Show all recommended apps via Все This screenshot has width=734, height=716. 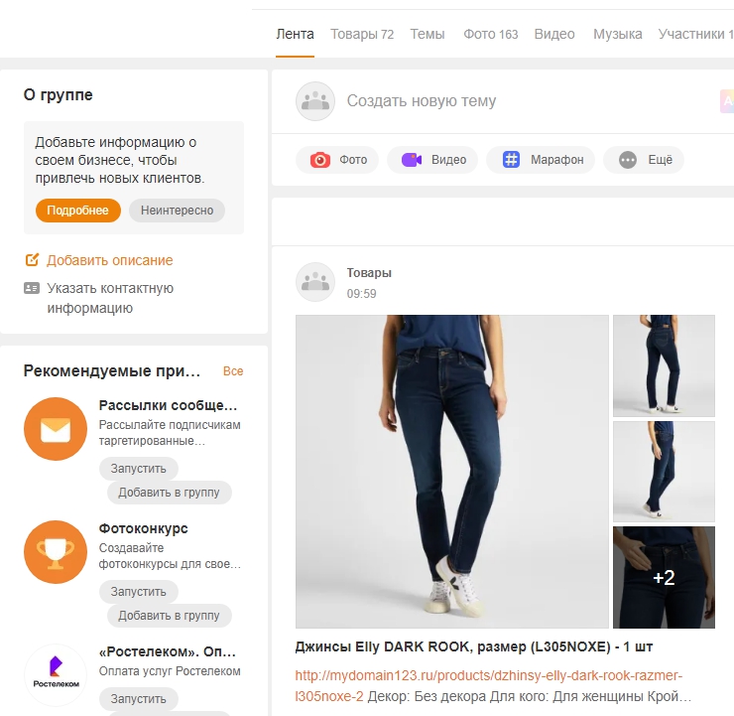point(233,371)
